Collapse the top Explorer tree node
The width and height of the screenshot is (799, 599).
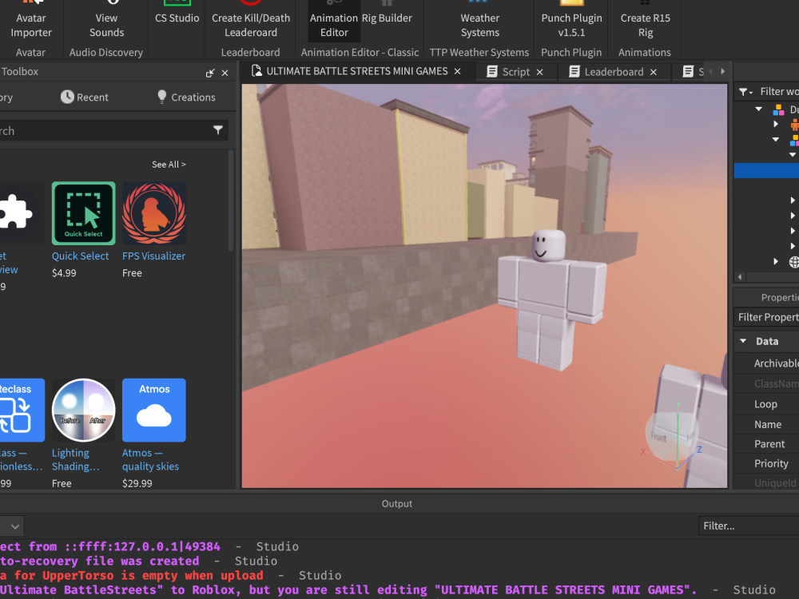click(759, 109)
